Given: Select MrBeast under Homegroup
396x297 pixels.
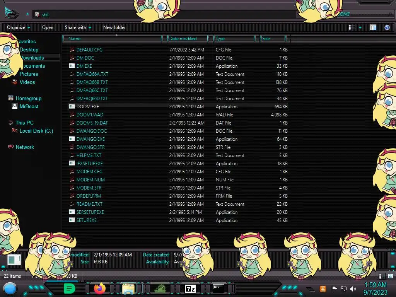Looking at the screenshot, I should pos(29,106).
